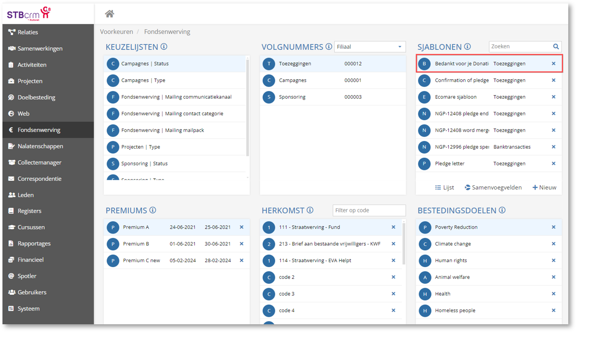Click the Keuzelijsten list scrollbar
Viewport: 589px width, 341px height.
[x=247, y=107]
